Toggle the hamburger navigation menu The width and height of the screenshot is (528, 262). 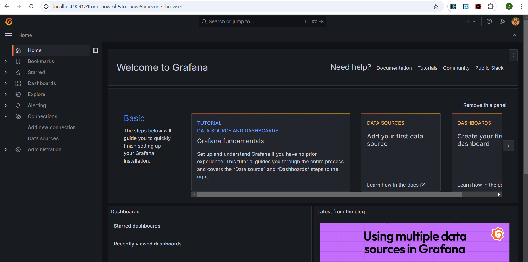(x=9, y=35)
